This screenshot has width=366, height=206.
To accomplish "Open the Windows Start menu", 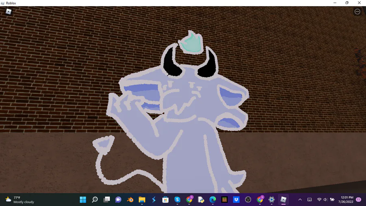I will point(83,200).
